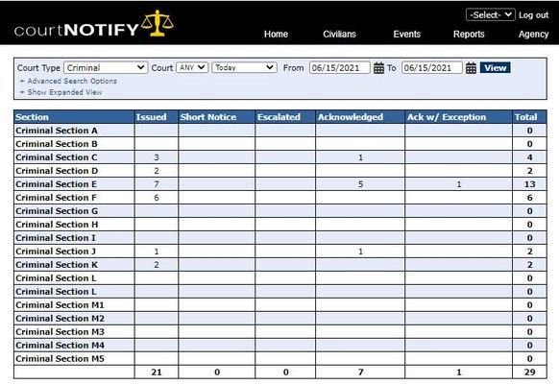Click the Log out link
Viewport: 559px width, 384px height.
click(x=533, y=15)
